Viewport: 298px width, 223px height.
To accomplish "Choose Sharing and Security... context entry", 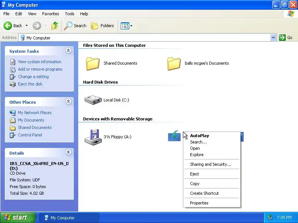I will click(212, 164).
